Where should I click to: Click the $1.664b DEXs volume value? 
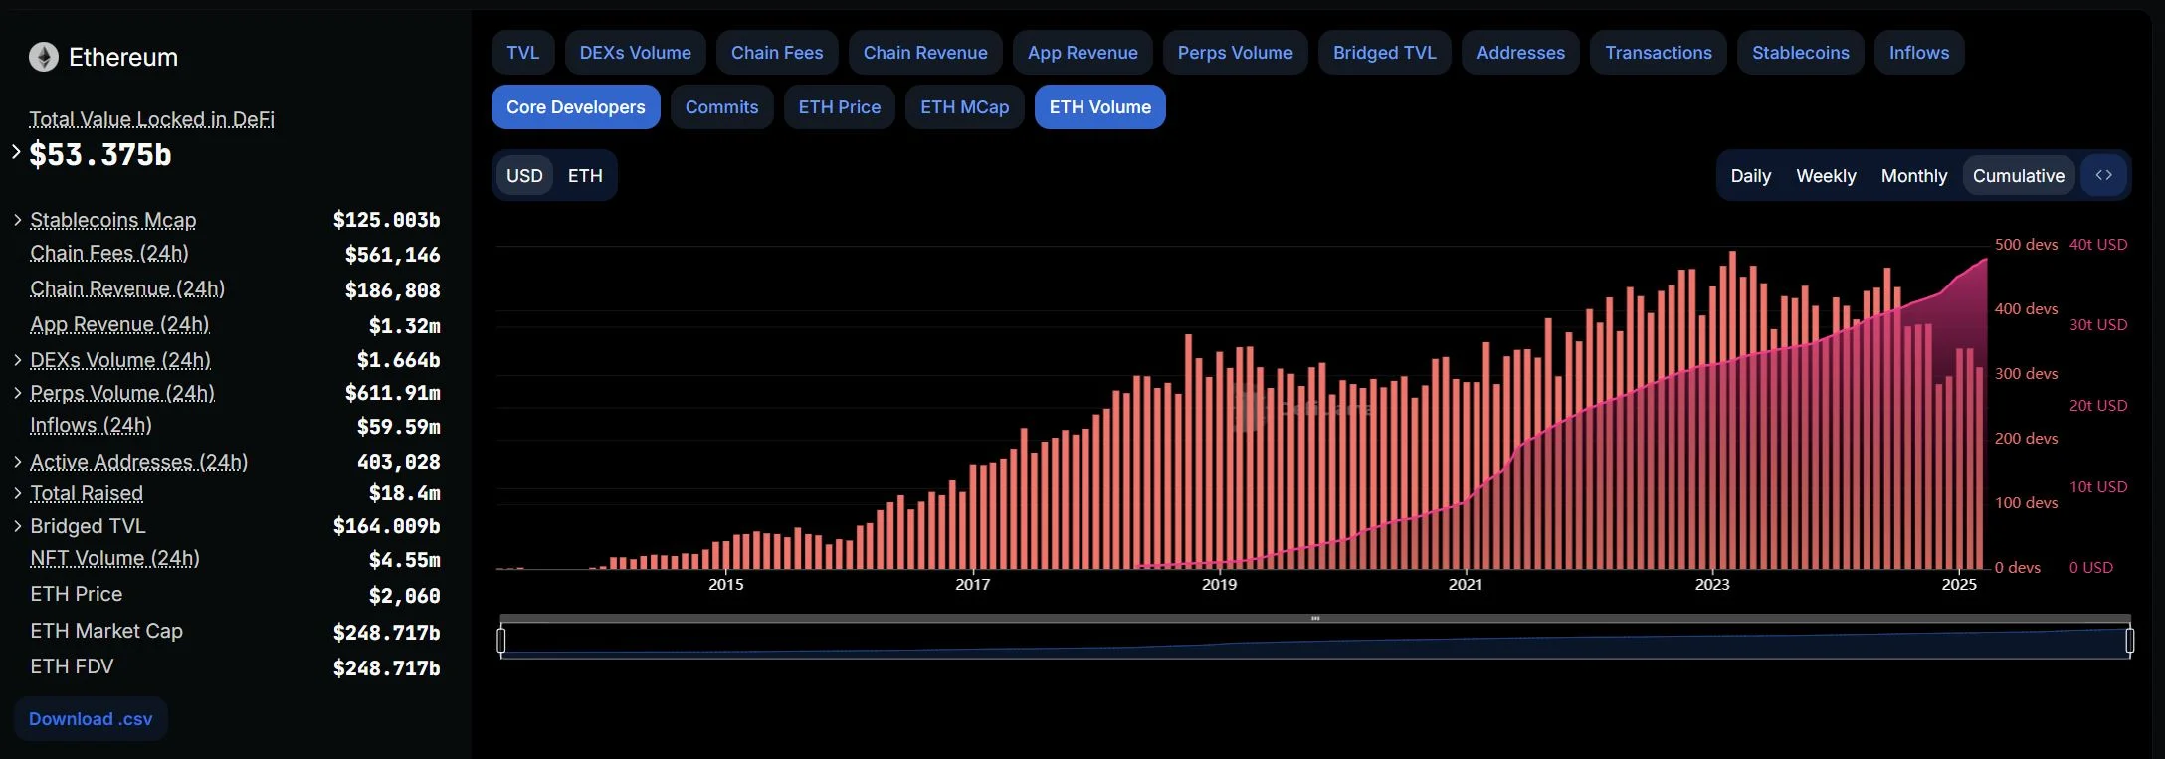[398, 360]
